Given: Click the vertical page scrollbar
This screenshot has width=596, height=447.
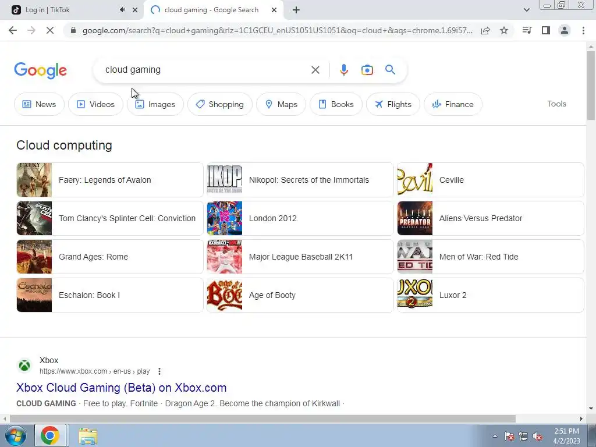Looking at the screenshot, I should [x=591, y=86].
